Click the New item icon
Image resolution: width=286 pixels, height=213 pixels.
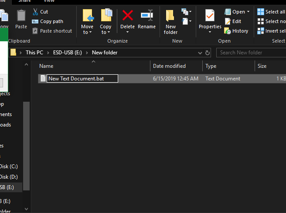(x=184, y=12)
